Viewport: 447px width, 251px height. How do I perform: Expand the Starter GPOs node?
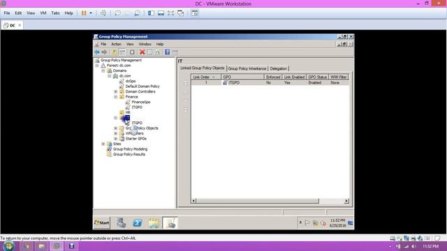click(116, 139)
